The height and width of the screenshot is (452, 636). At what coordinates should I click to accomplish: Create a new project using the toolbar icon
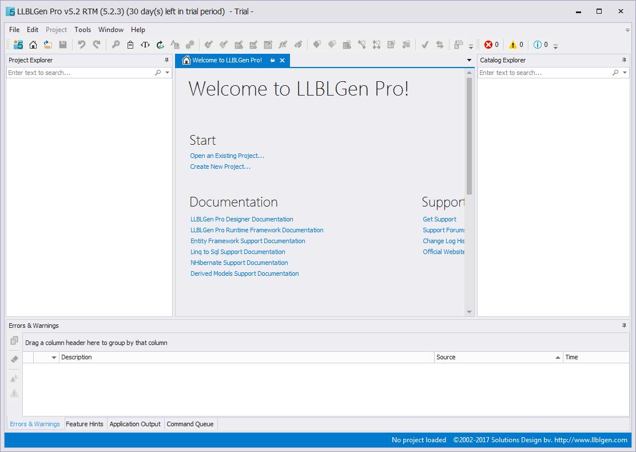[x=18, y=45]
